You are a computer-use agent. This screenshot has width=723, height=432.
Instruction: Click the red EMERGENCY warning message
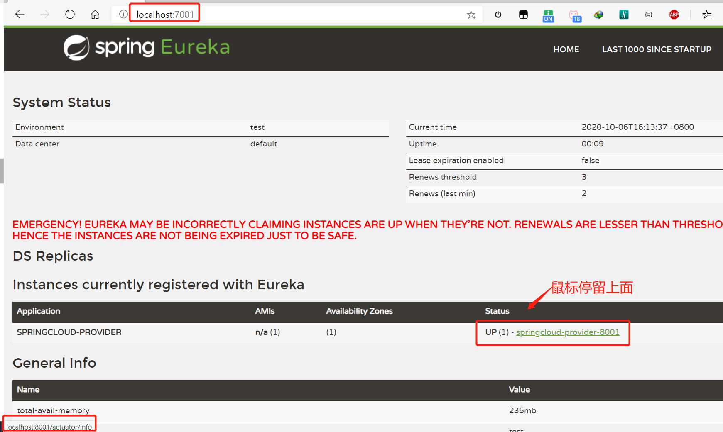(x=368, y=230)
